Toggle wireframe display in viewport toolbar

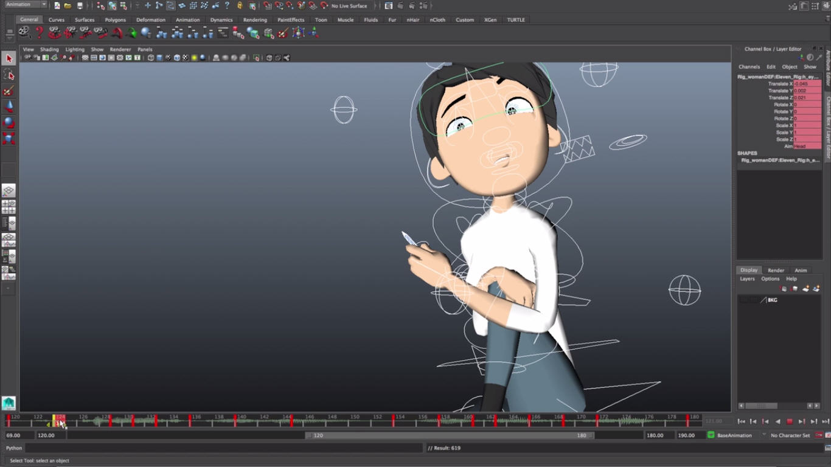click(x=151, y=58)
